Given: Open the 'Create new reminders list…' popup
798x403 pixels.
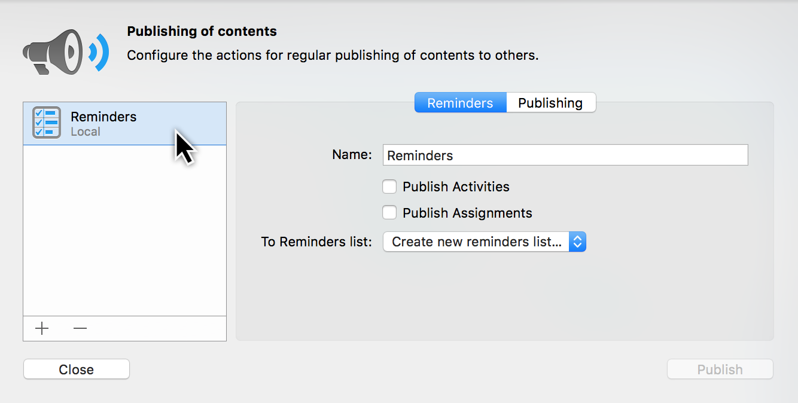Looking at the screenshot, I should coord(476,242).
